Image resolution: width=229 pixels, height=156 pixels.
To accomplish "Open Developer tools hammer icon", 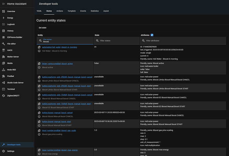I will (x=4, y=145).
